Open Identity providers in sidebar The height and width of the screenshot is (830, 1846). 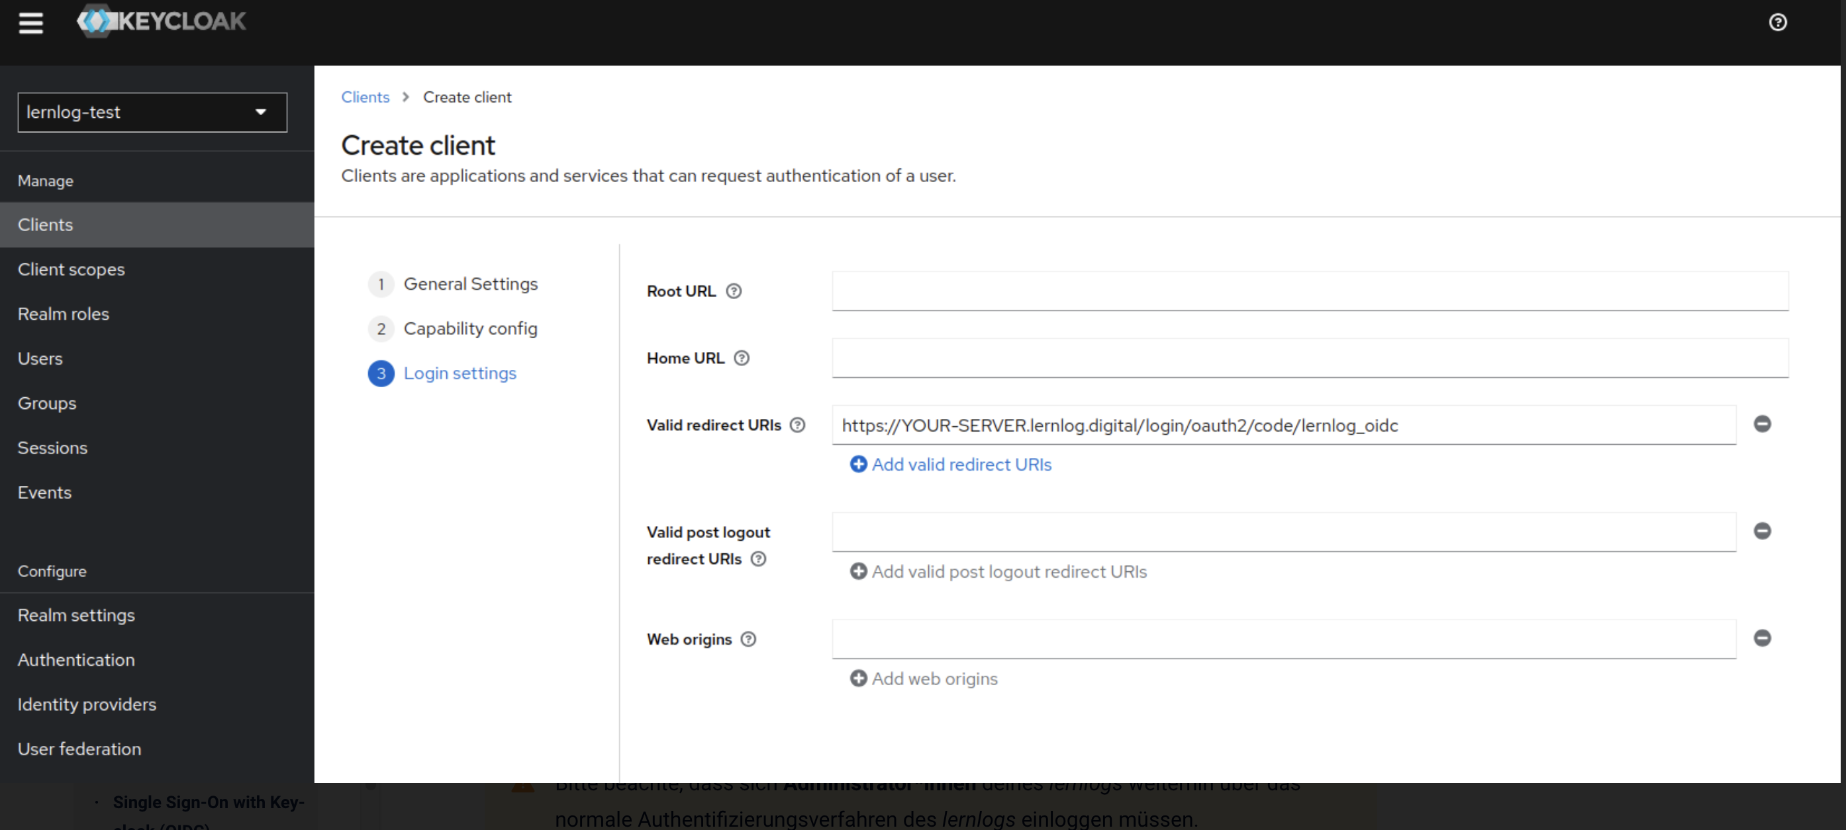tap(87, 705)
